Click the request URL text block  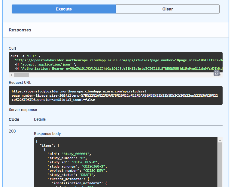tap(116, 95)
